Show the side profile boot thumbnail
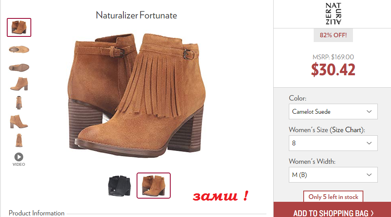The height and width of the screenshot is (217, 391). pos(19,84)
